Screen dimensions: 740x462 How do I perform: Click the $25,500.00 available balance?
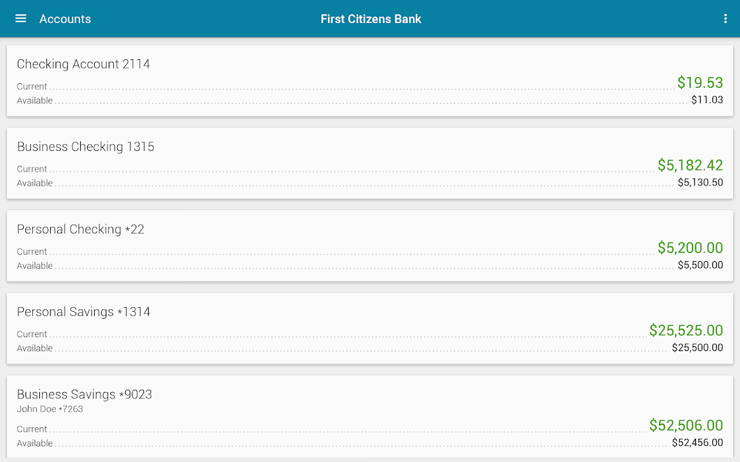pos(697,348)
